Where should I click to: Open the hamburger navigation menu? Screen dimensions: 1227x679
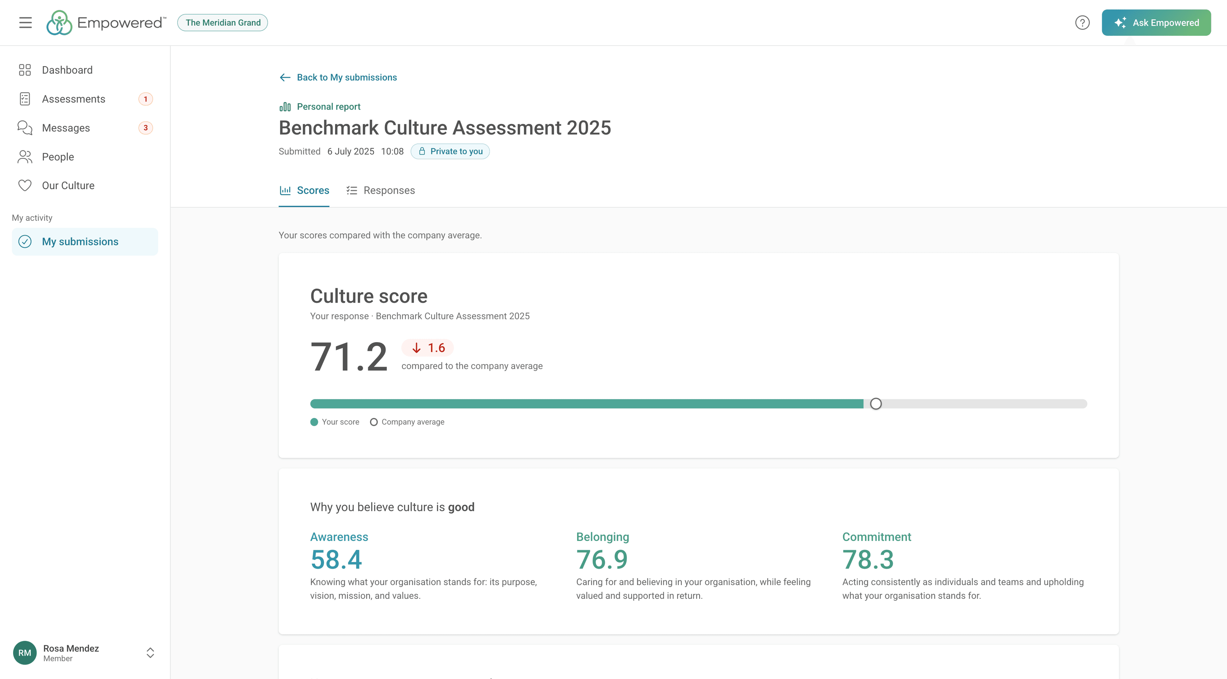(25, 22)
